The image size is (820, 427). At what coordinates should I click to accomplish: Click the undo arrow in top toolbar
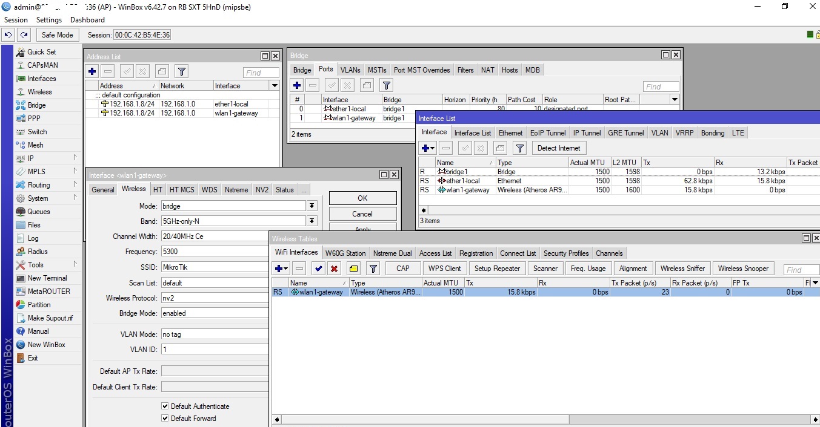tap(8, 35)
